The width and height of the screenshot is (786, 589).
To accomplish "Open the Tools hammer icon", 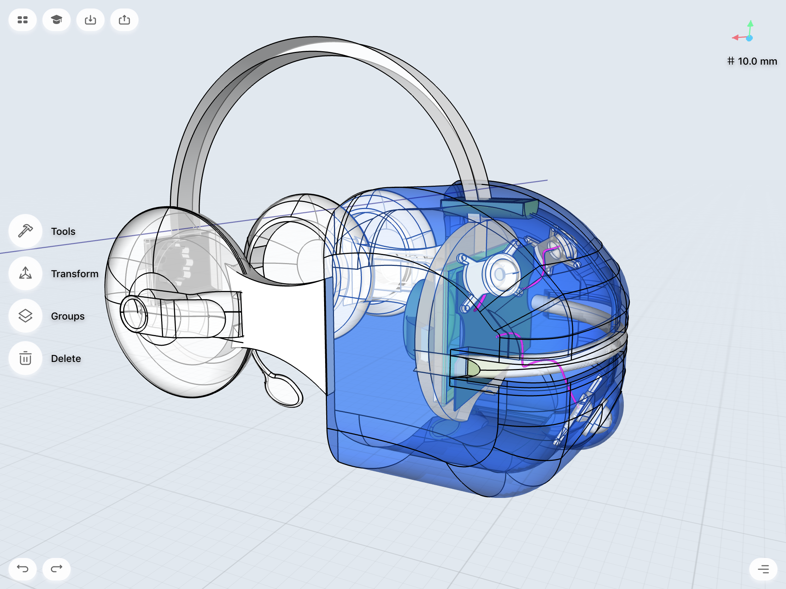I will (x=25, y=231).
